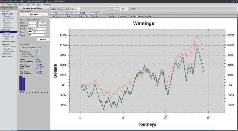The height and width of the screenshot is (131, 238).
Task: Open Hold'em Vision app
Action: point(10,51)
